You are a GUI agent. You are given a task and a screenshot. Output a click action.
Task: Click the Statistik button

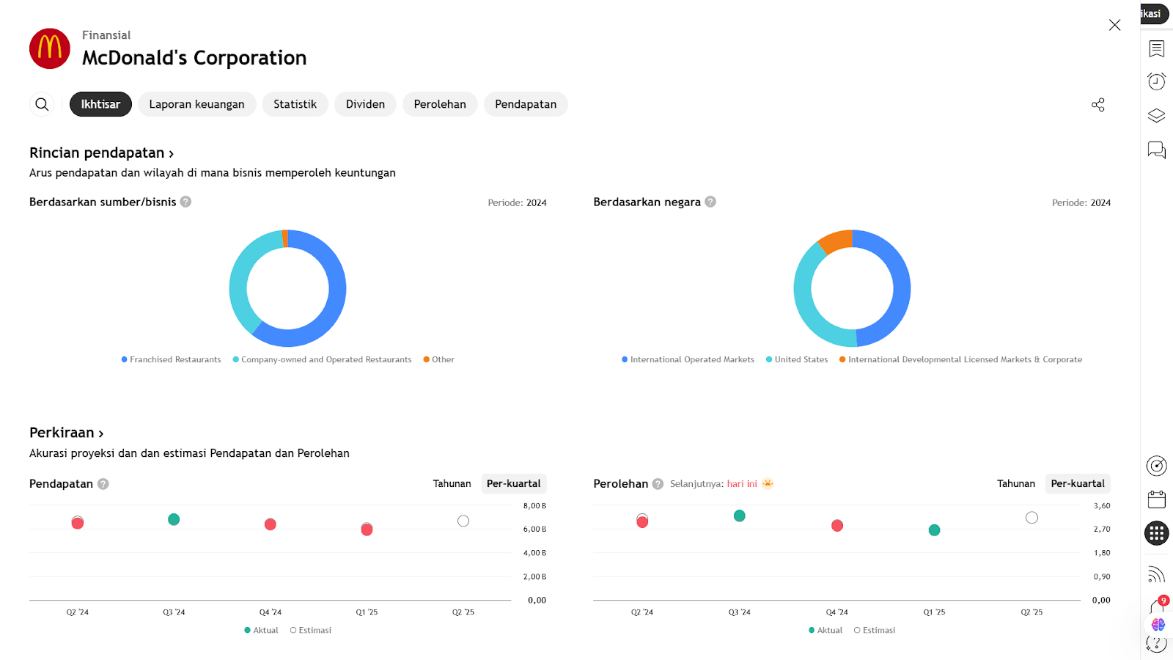[295, 104]
